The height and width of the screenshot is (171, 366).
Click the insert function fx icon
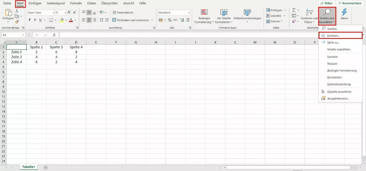point(54,35)
